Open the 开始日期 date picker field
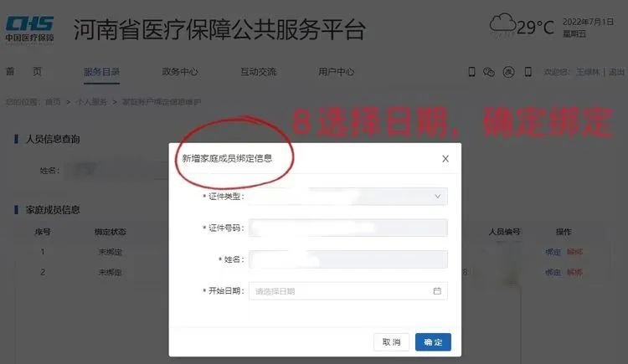The width and height of the screenshot is (628, 364). click(x=347, y=291)
